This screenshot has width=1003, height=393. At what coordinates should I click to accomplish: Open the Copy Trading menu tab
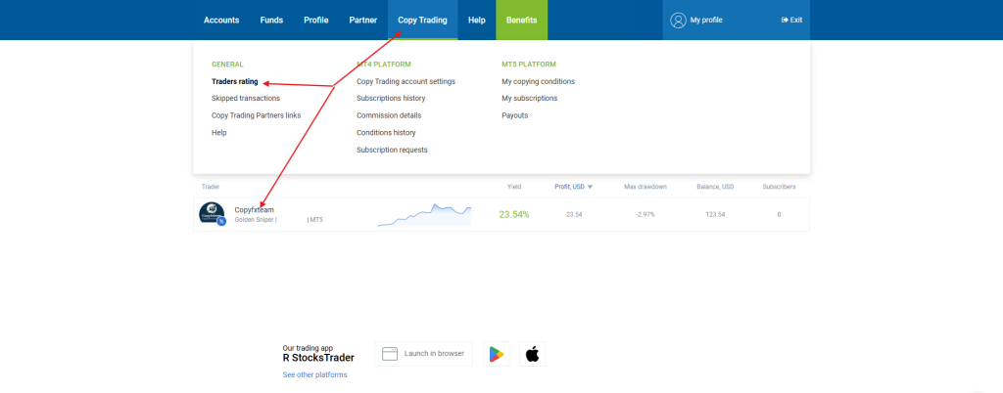point(422,20)
